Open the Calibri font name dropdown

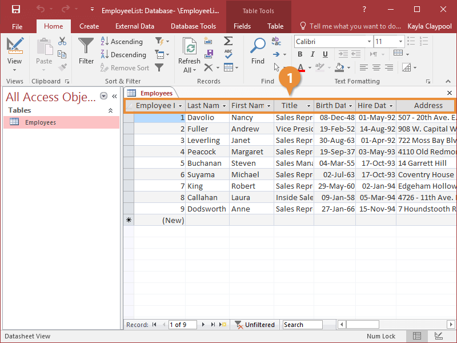368,42
